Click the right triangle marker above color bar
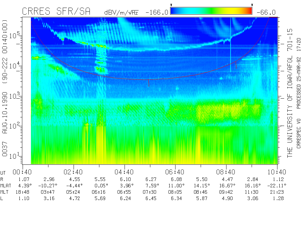The height and width of the screenshot is (229, 301). tap(252, 5)
